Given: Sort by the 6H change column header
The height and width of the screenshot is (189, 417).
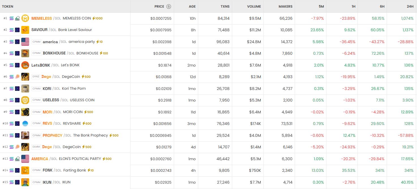Looking at the screenshot, I should 382,6.
